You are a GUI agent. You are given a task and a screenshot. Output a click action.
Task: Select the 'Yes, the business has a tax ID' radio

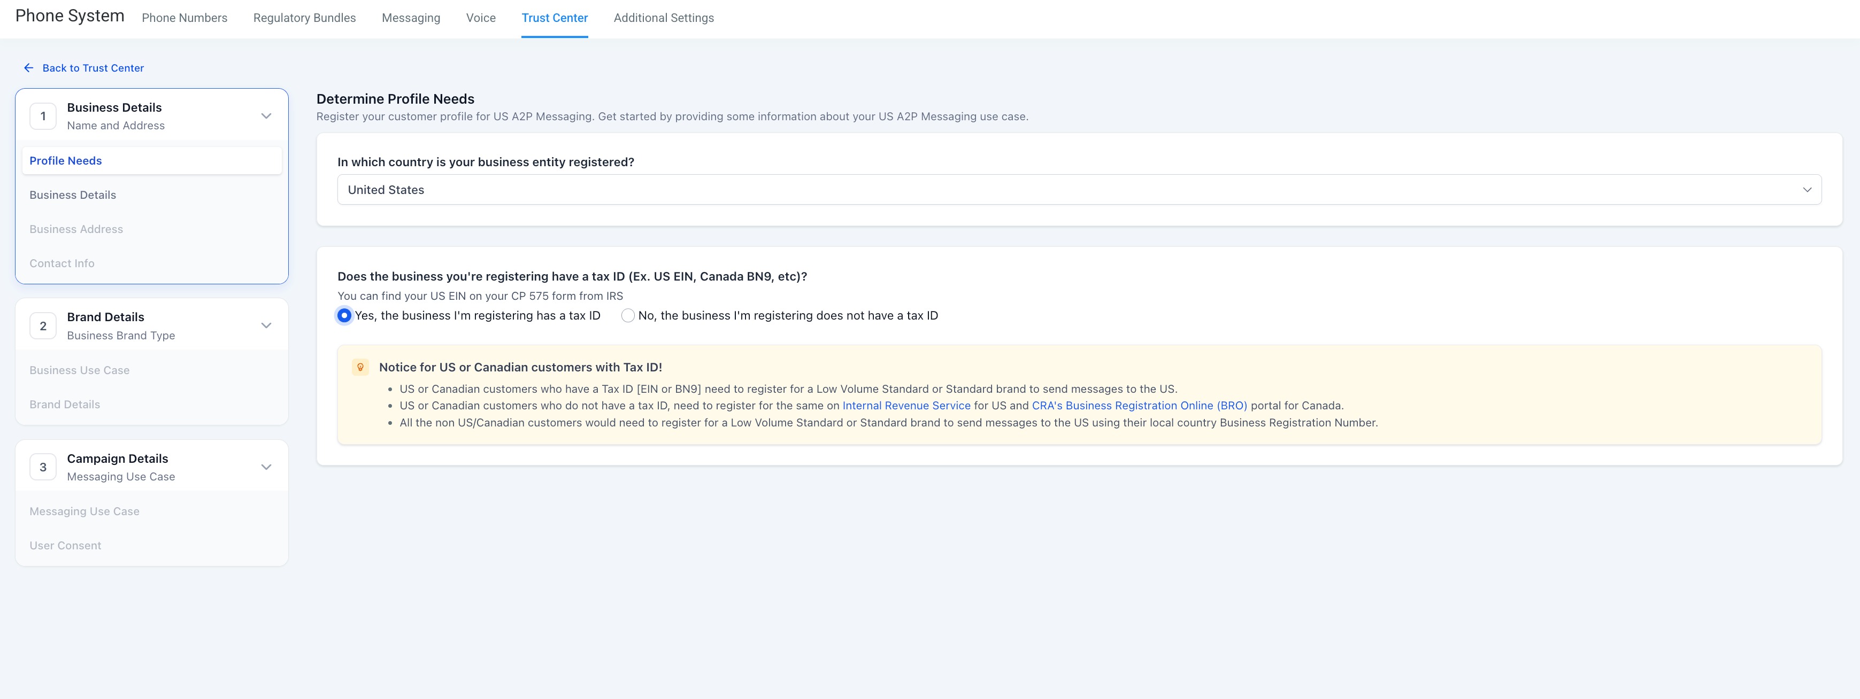(344, 315)
